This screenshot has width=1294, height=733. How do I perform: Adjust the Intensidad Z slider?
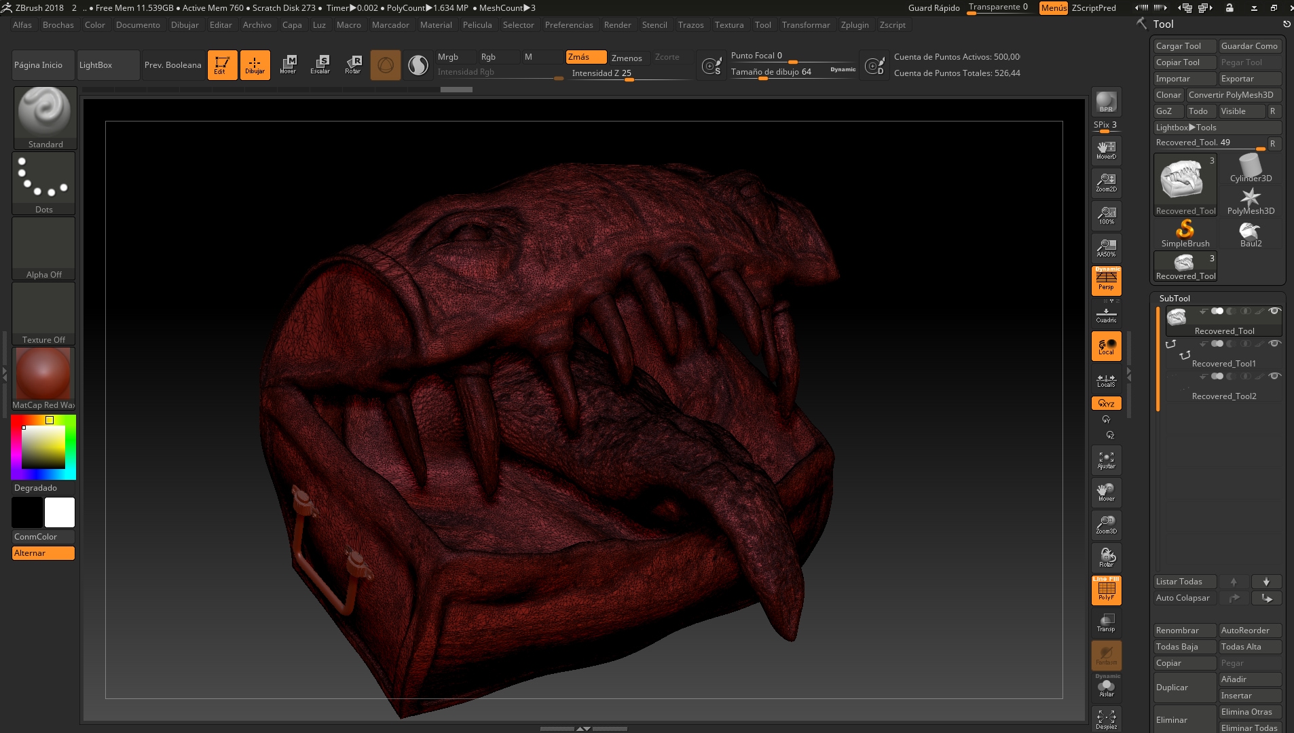(x=630, y=73)
